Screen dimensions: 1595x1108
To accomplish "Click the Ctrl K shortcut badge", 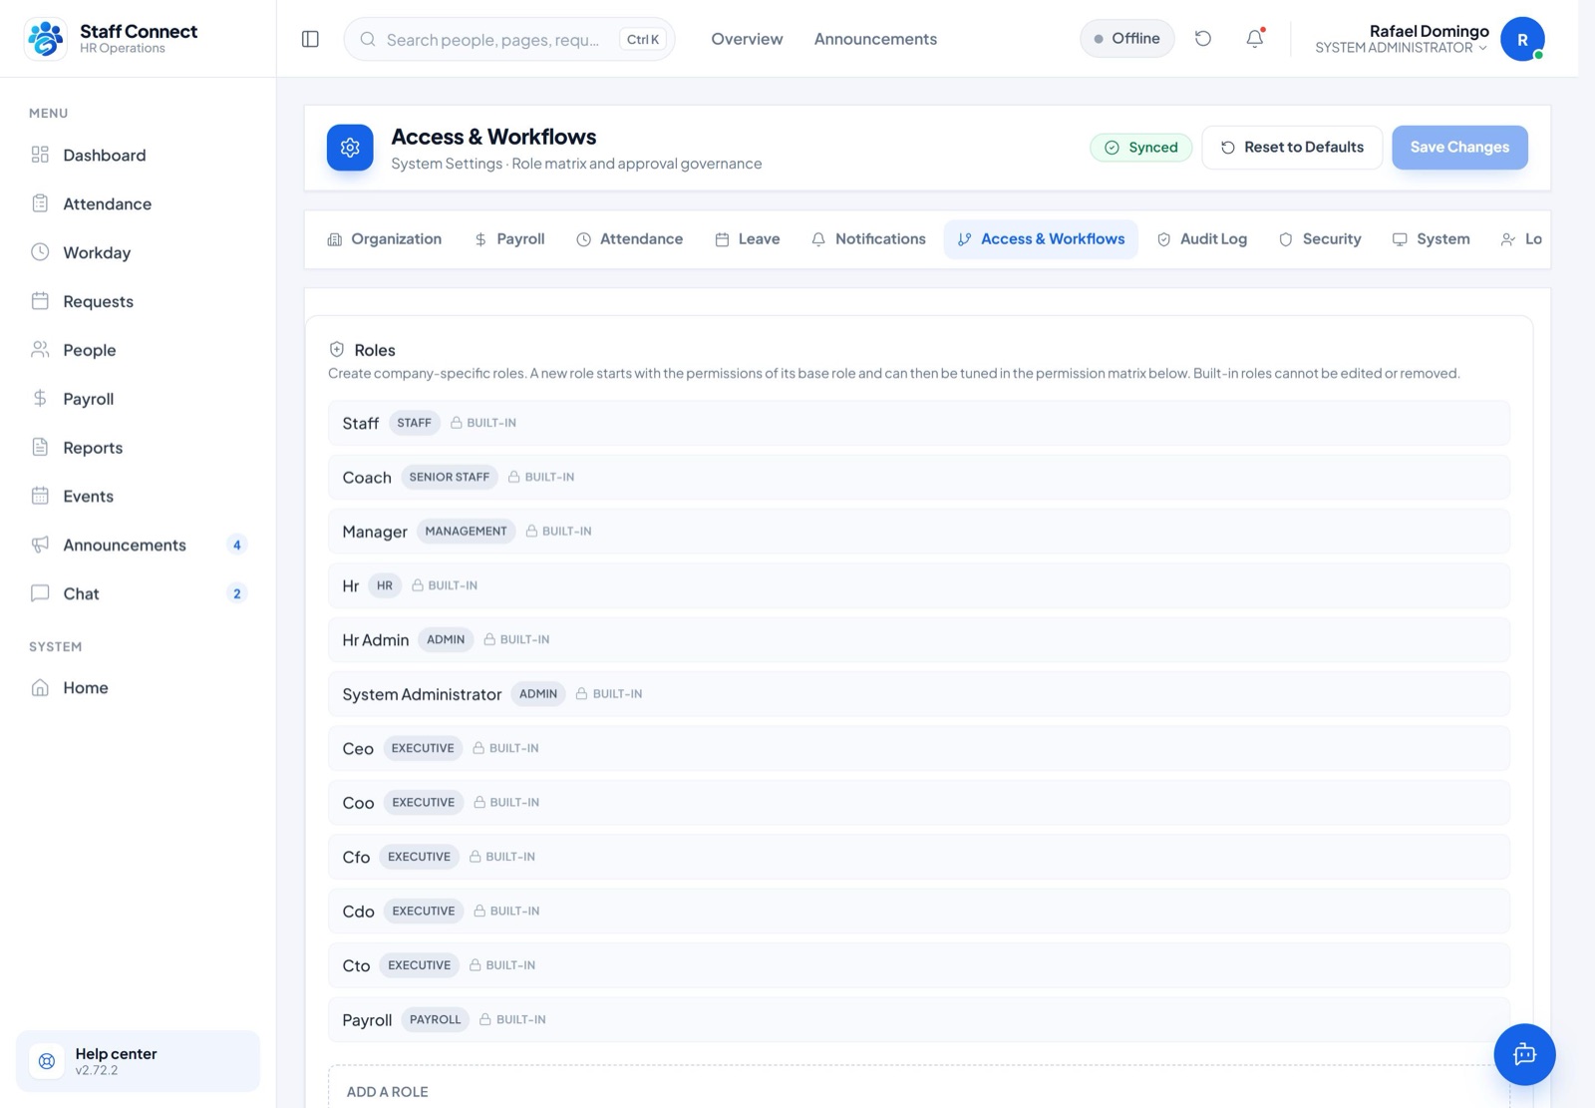I will 643,40.
